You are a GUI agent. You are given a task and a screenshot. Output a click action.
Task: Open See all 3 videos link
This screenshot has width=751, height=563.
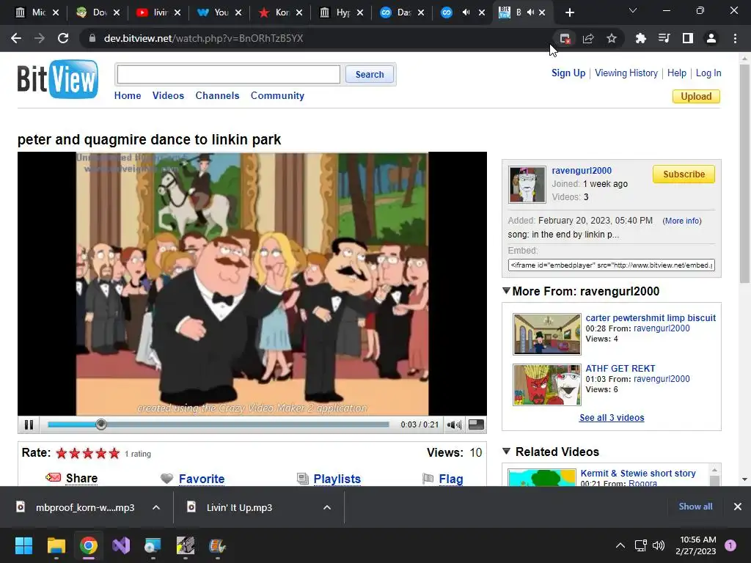point(612,417)
